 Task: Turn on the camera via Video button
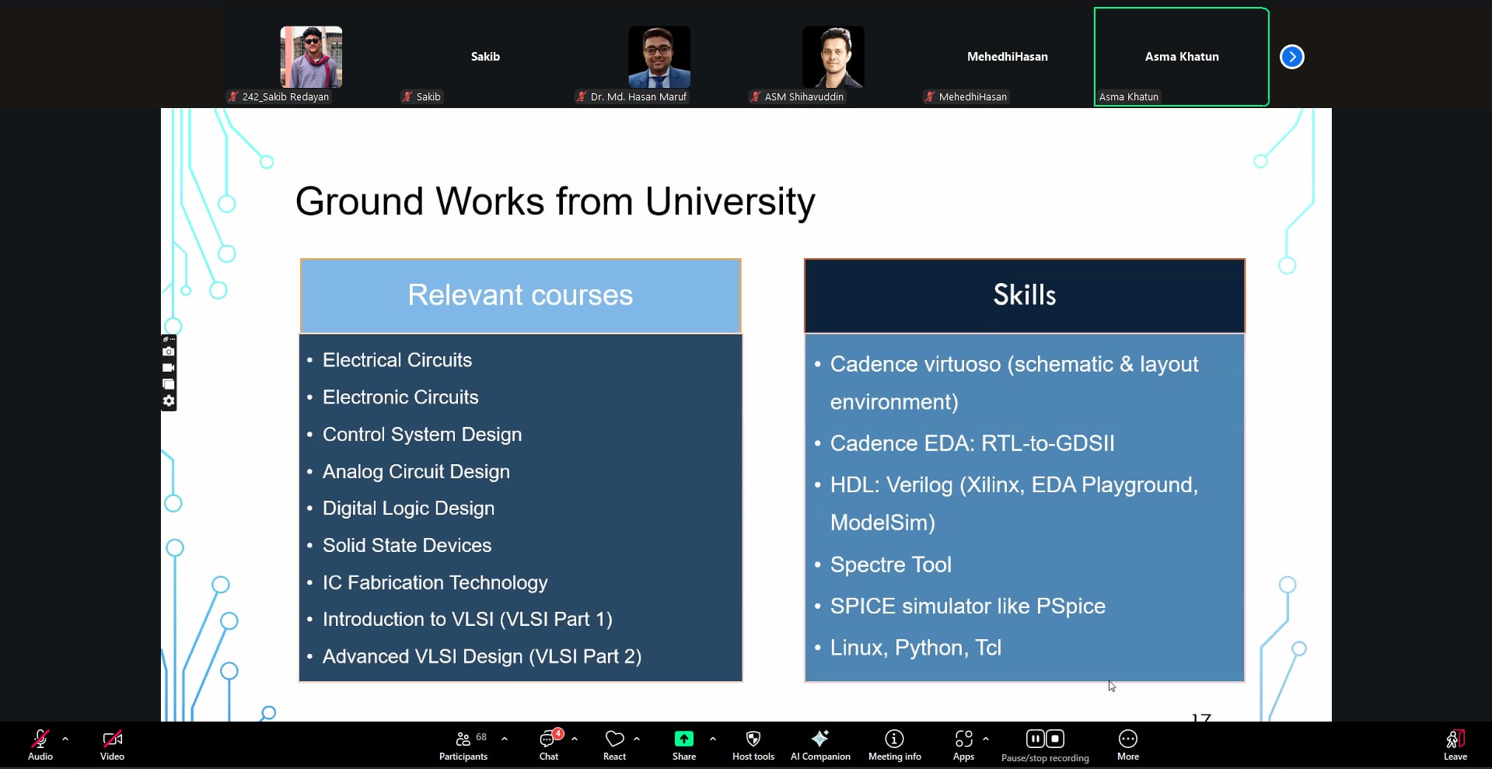(x=112, y=743)
